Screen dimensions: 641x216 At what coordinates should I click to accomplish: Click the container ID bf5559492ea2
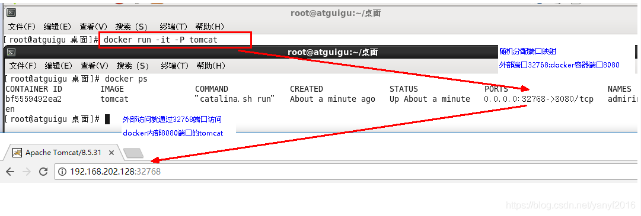tap(34, 99)
